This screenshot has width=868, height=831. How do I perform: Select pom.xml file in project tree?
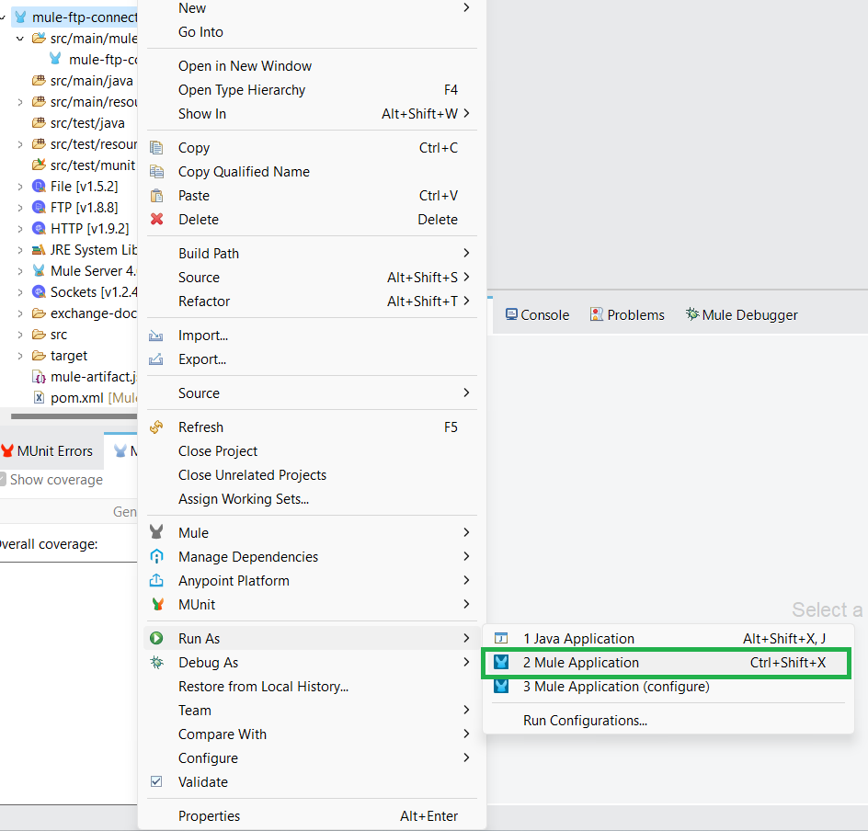77,398
